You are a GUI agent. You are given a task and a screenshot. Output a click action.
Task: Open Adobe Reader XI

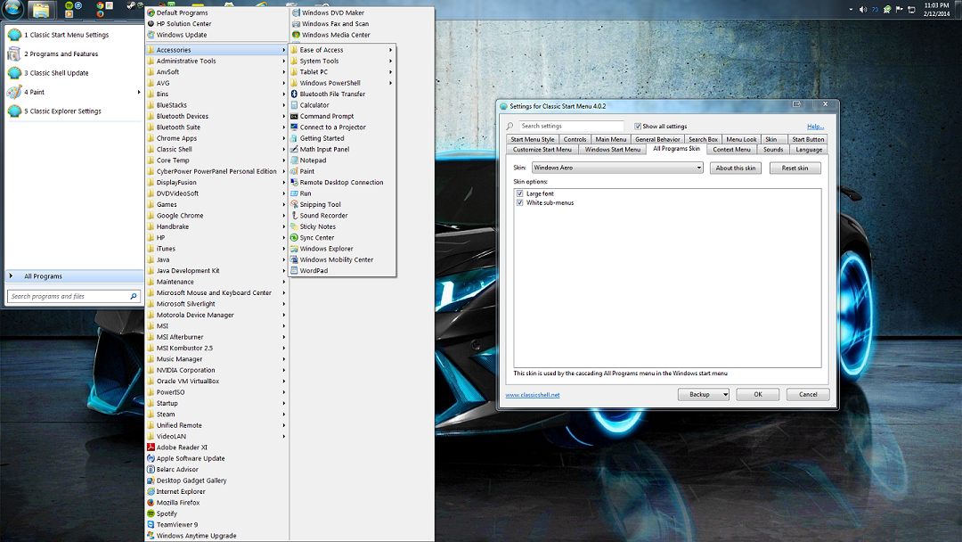181,448
